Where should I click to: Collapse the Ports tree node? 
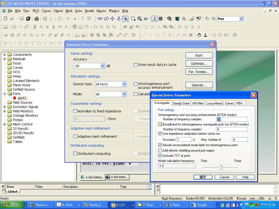[4, 94]
